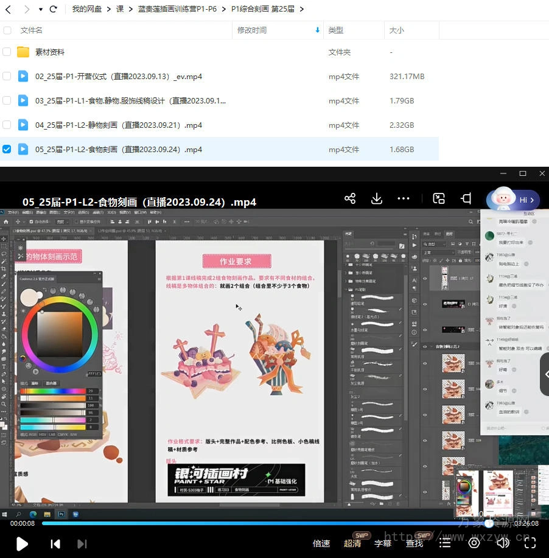Click the share icon in video player
Image resolution: width=549 pixels, height=558 pixels.
pos(350,199)
